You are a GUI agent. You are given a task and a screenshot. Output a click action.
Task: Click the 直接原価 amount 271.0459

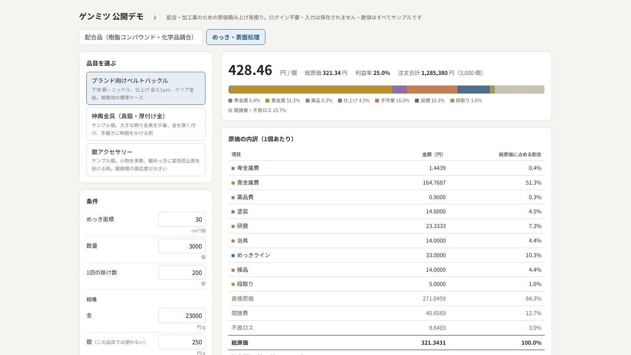[434, 299]
